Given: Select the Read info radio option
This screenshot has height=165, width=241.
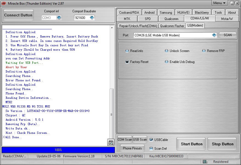Looking at the screenshot, I should coord(134,51).
